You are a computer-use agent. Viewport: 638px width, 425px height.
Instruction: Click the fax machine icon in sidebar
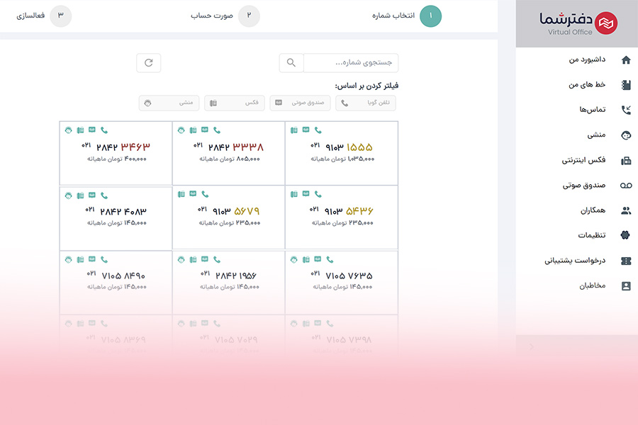[x=625, y=161]
